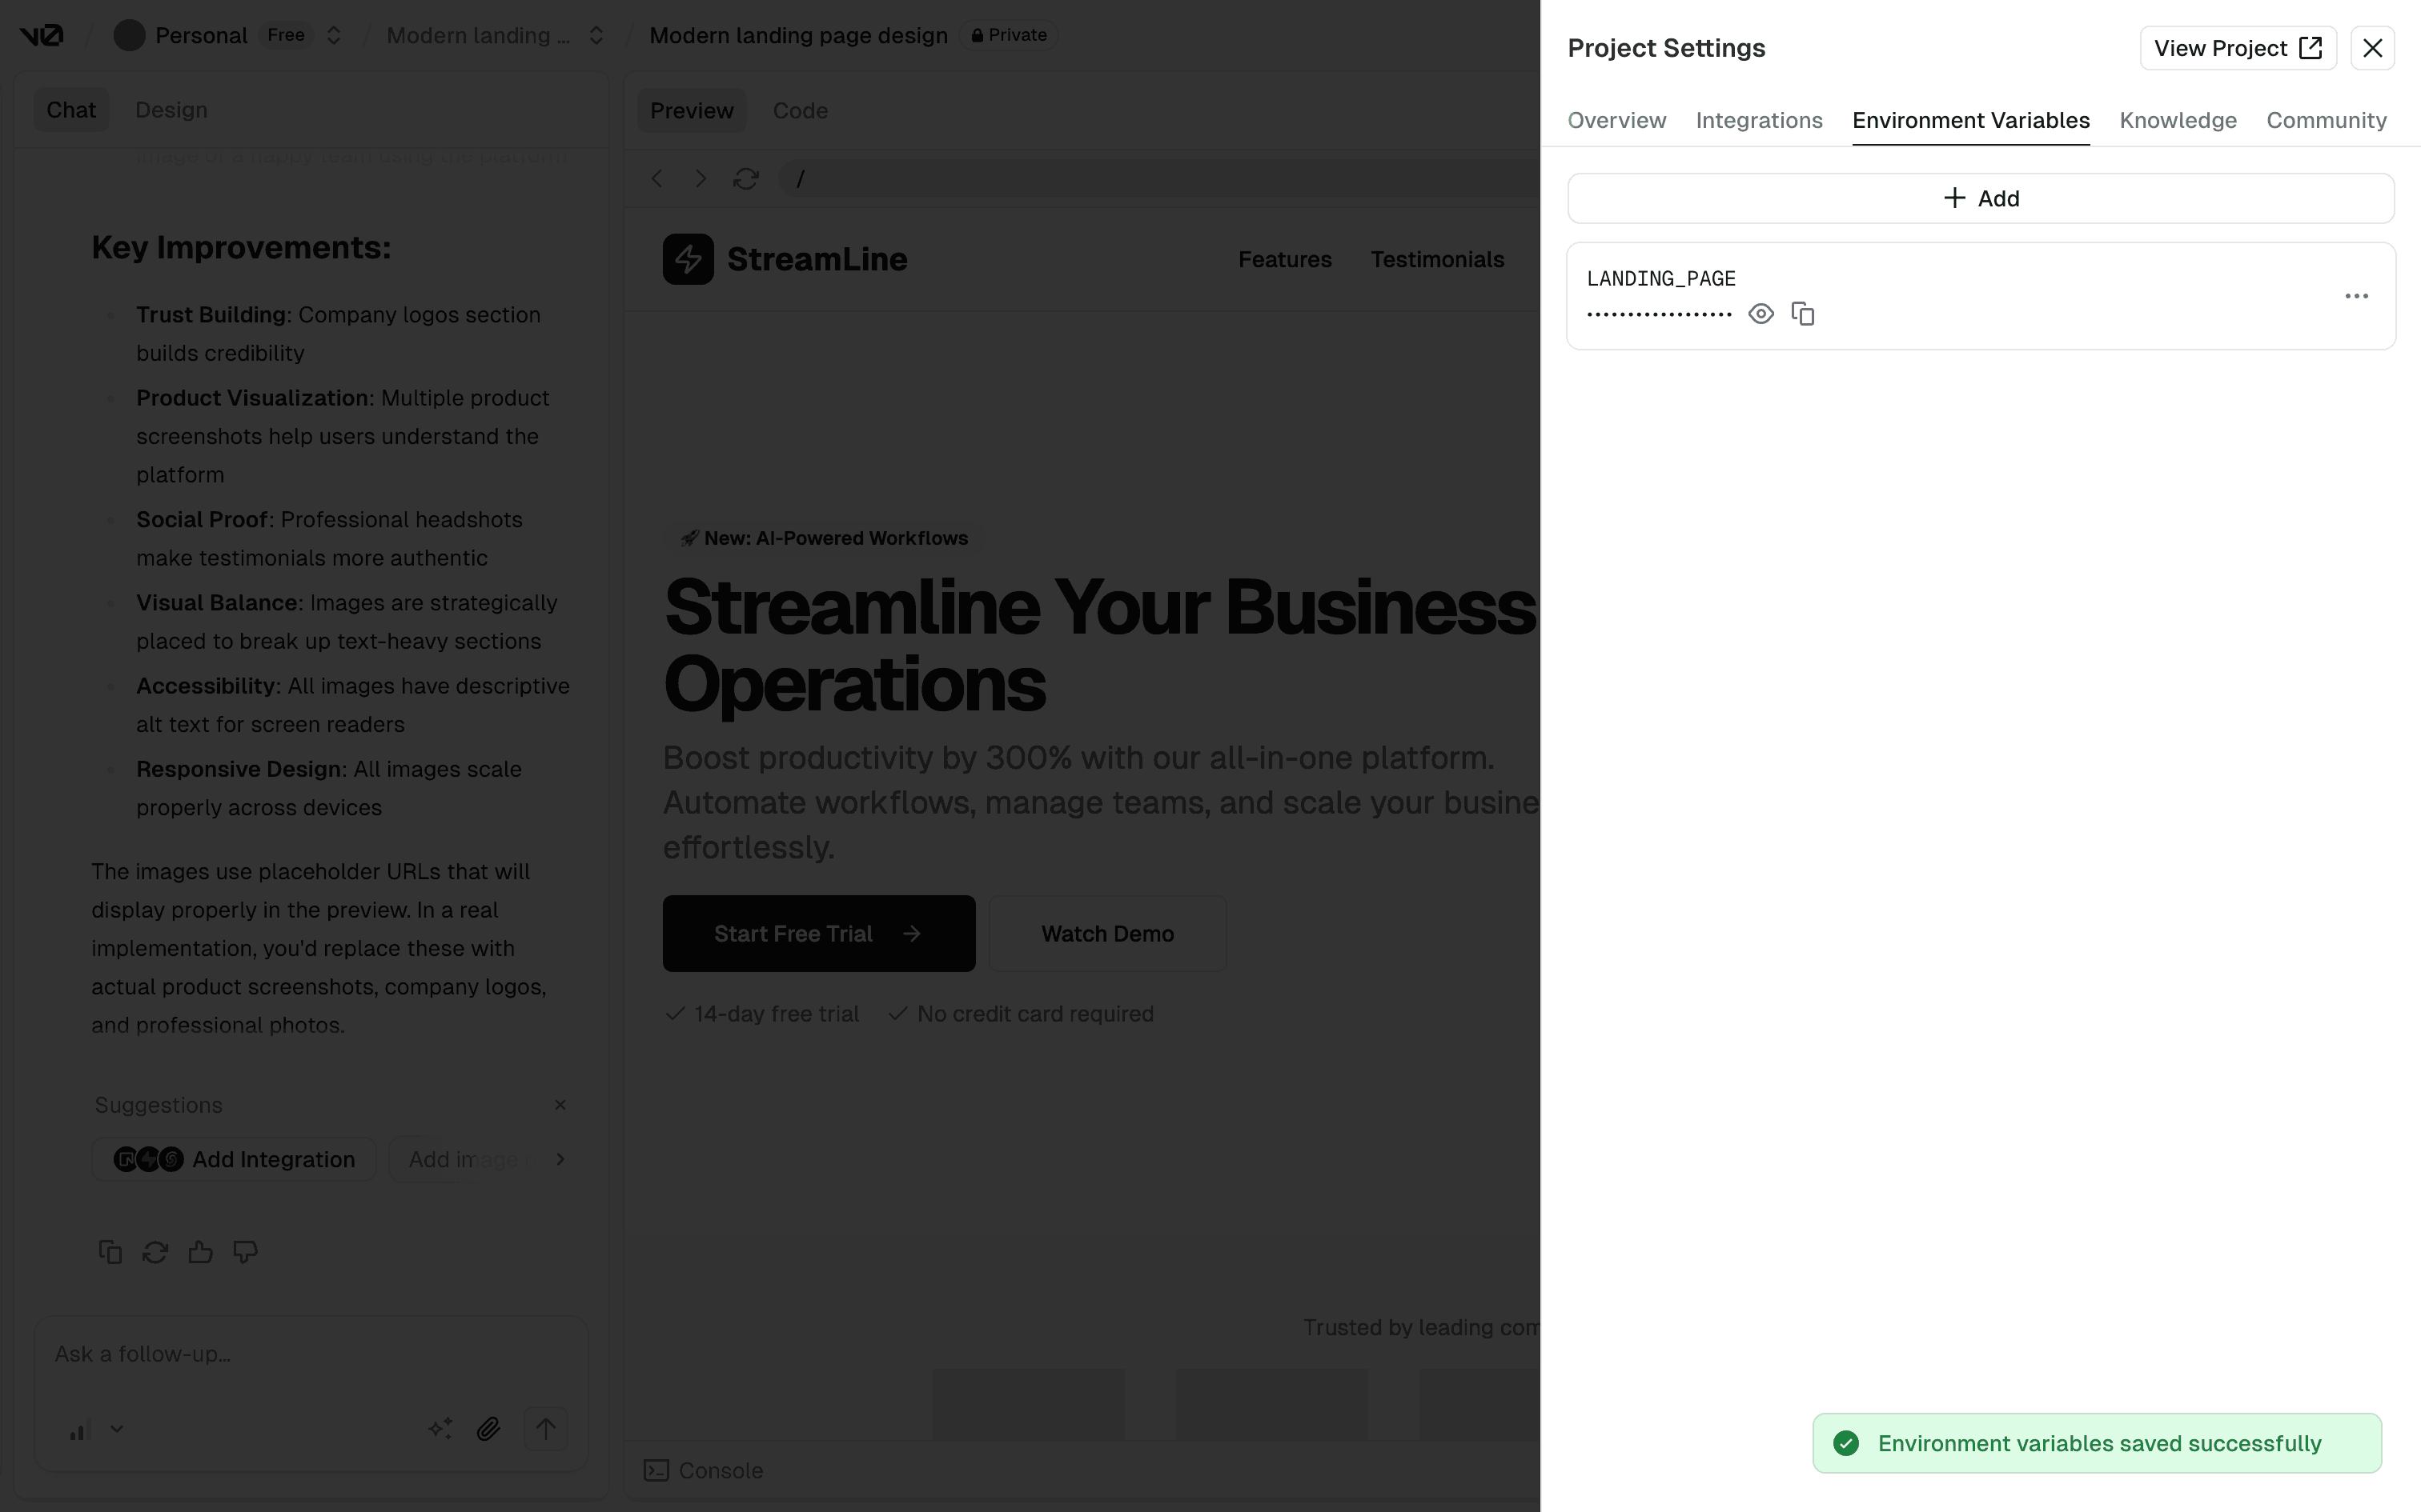Screen dimensions: 2421x1512
Task: Click the Add environment variable button
Action: tap(1980, 198)
